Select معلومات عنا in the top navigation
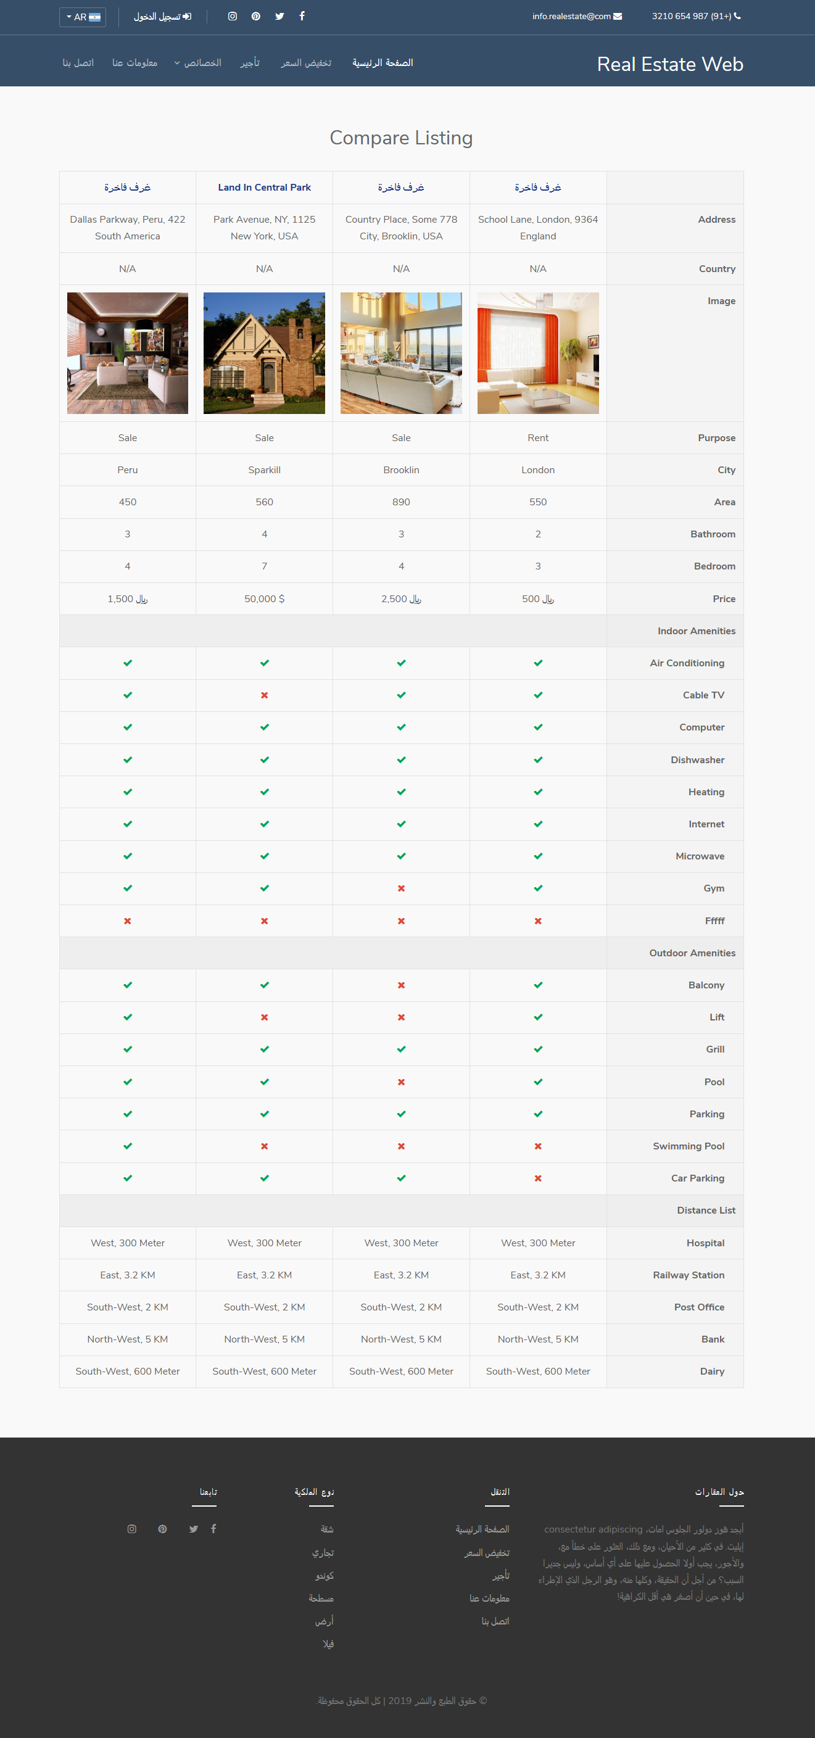The width and height of the screenshot is (815, 1738). (135, 63)
